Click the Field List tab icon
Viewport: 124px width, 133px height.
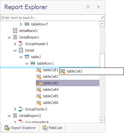[x=45, y=128]
